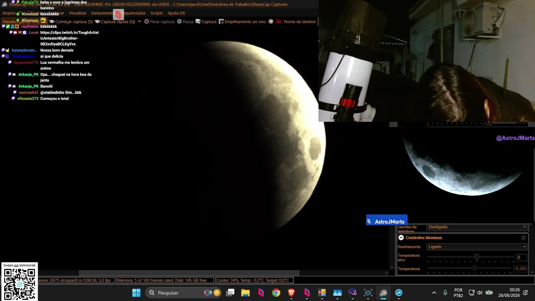This screenshot has width=535, height=301.
Task: Open the Resfriamento dropdown set to Ligado
Action: click(477, 247)
